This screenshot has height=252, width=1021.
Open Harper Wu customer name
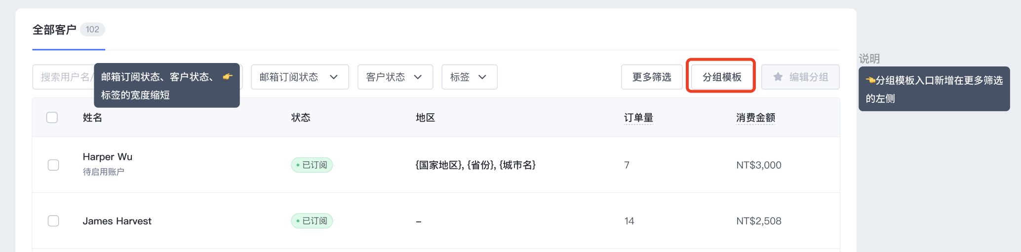coord(108,157)
